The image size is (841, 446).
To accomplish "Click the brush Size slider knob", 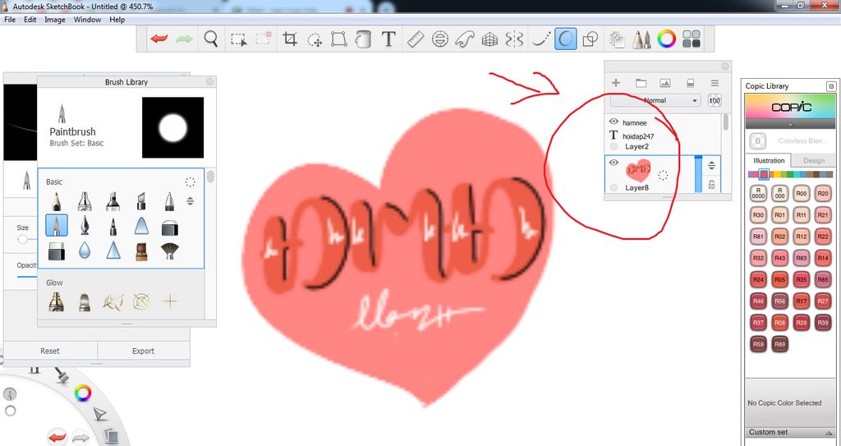I will [22, 239].
